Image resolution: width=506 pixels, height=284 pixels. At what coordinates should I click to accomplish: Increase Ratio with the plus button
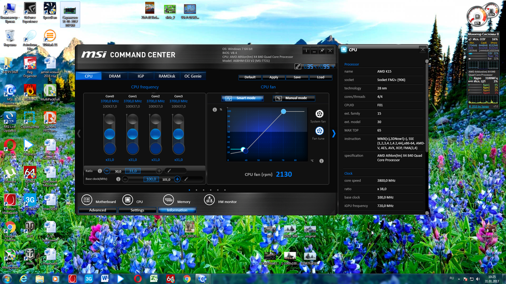point(159,171)
